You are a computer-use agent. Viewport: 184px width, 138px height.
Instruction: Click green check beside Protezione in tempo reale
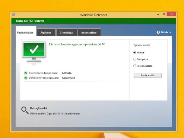click(26, 73)
